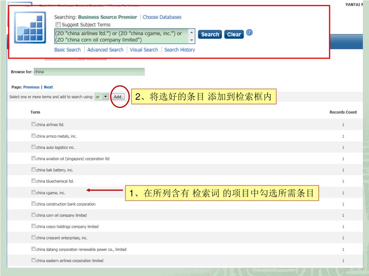This screenshot has height=276, width=369.
Task: Tick china datang corporation renewable power checkbox
Action: click(x=34, y=249)
